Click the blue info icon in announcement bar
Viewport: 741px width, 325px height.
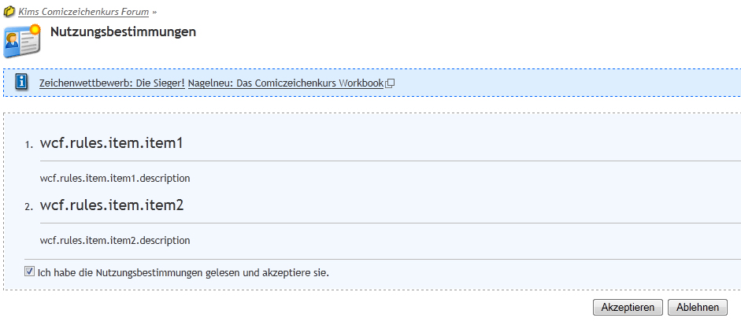point(22,82)
